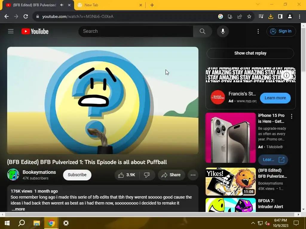
Task: Open Settings gear on taskbar
Action: click(x=66, y=223)
